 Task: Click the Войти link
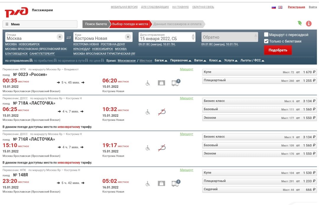[313, 7]
